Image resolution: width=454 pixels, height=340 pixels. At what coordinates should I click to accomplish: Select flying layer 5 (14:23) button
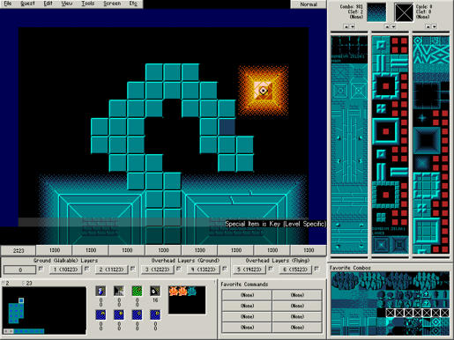(249, 270)
